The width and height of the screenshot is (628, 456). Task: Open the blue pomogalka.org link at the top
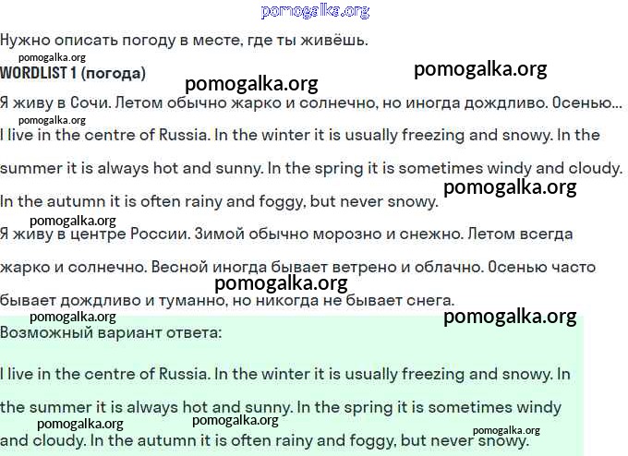315,11
